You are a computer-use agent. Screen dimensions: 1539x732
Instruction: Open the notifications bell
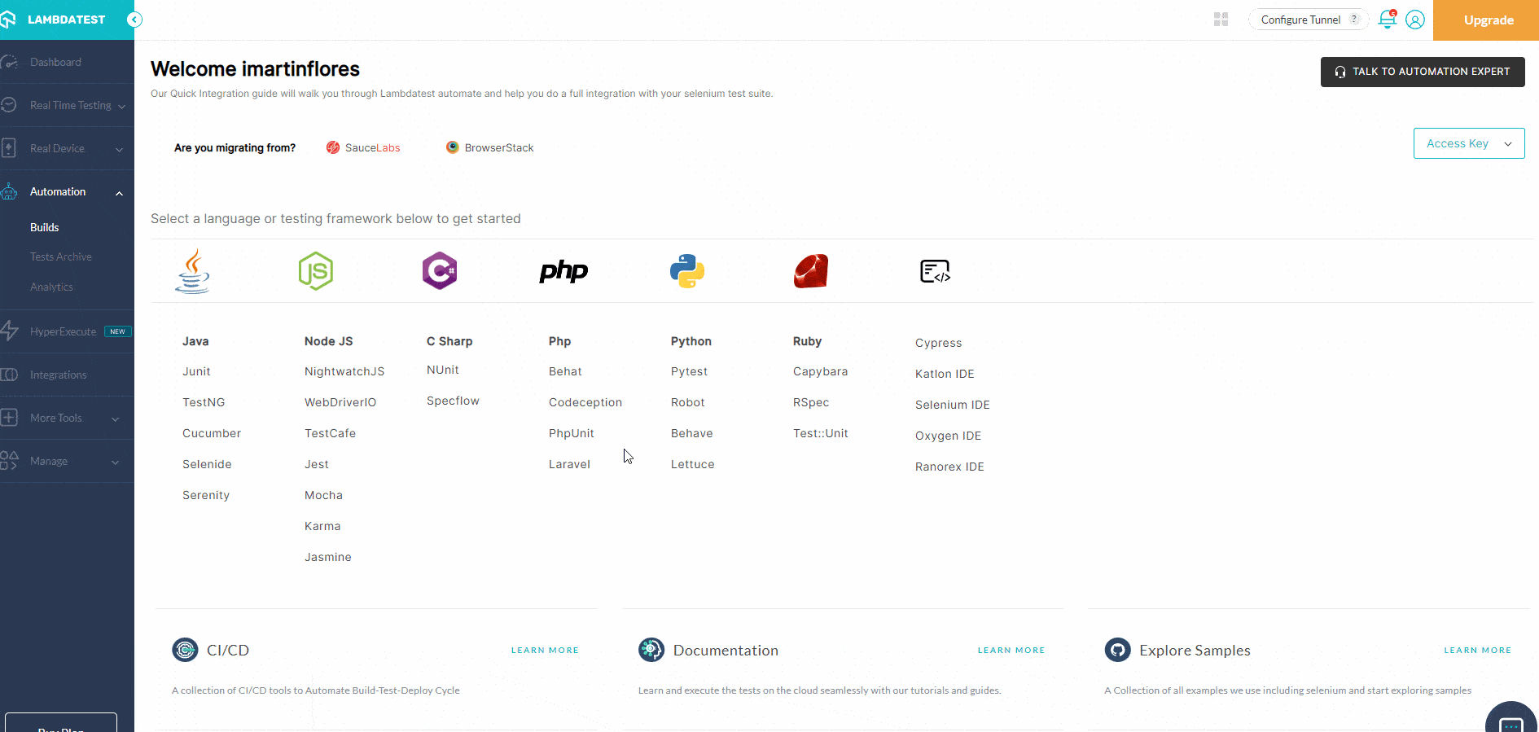[x=1387, y=20]
